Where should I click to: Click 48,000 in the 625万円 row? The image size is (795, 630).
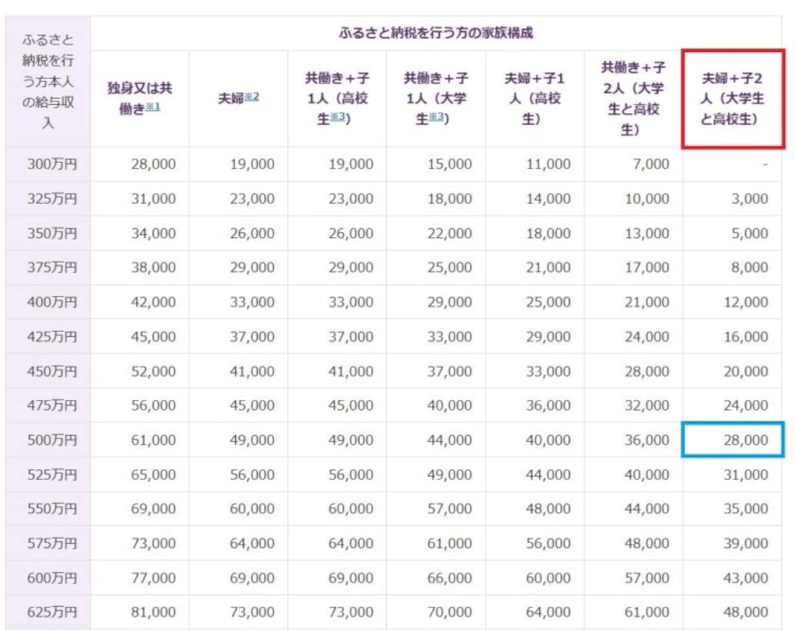pos(746,613)
